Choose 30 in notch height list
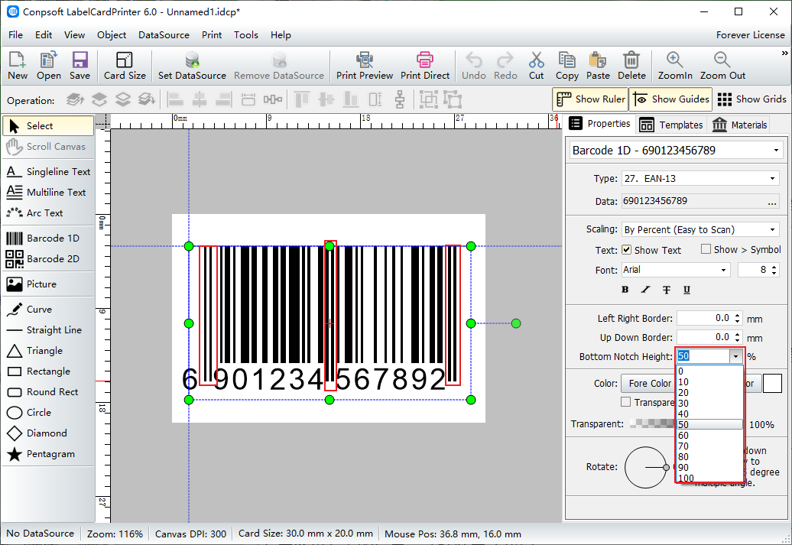The width and height of the screenshot is (792, 545). pyautogui.click(x=709, y=403)
